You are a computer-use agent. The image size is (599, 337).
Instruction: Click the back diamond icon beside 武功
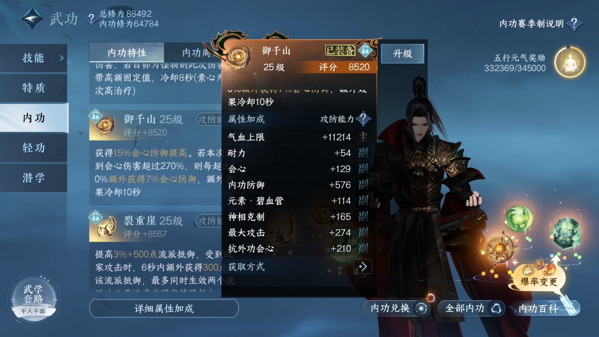pos(32,19)
